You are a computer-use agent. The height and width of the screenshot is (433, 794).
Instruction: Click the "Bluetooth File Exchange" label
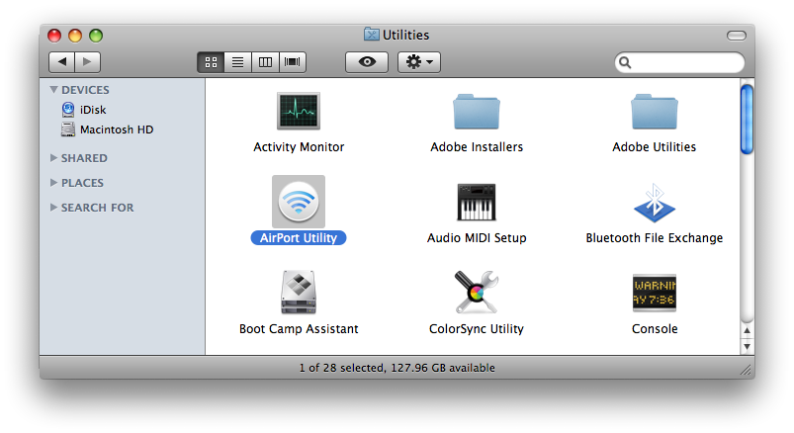click(x=655, y=238)
